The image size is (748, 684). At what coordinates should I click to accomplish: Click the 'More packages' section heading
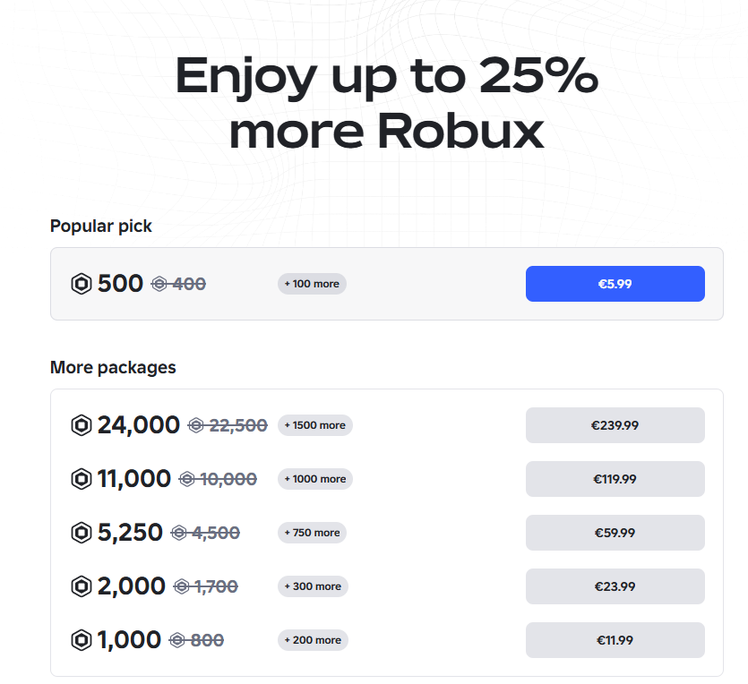click(x=112, y=367)
